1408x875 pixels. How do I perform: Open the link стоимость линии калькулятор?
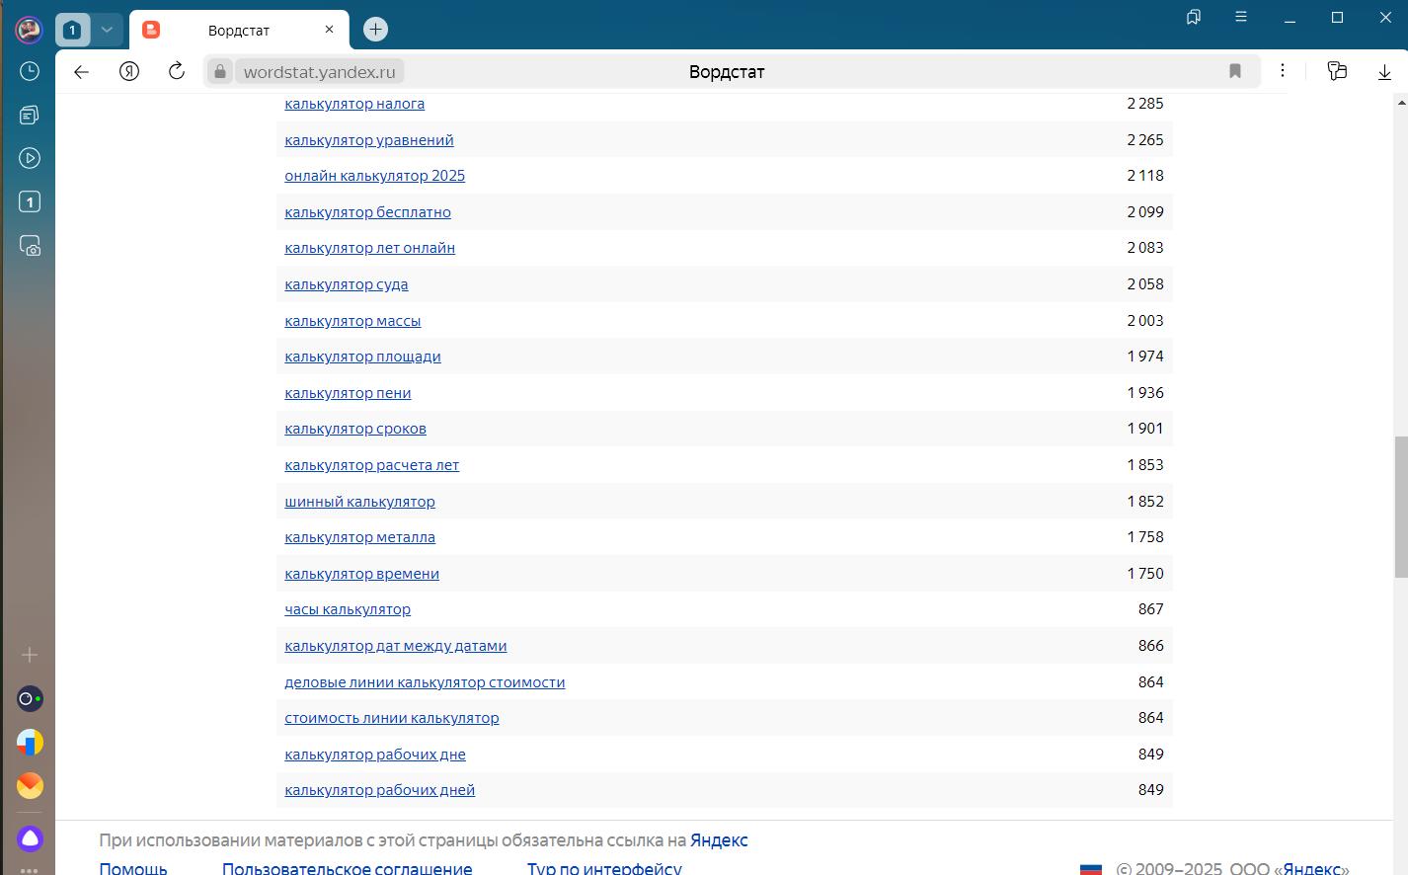coord(391,718)
